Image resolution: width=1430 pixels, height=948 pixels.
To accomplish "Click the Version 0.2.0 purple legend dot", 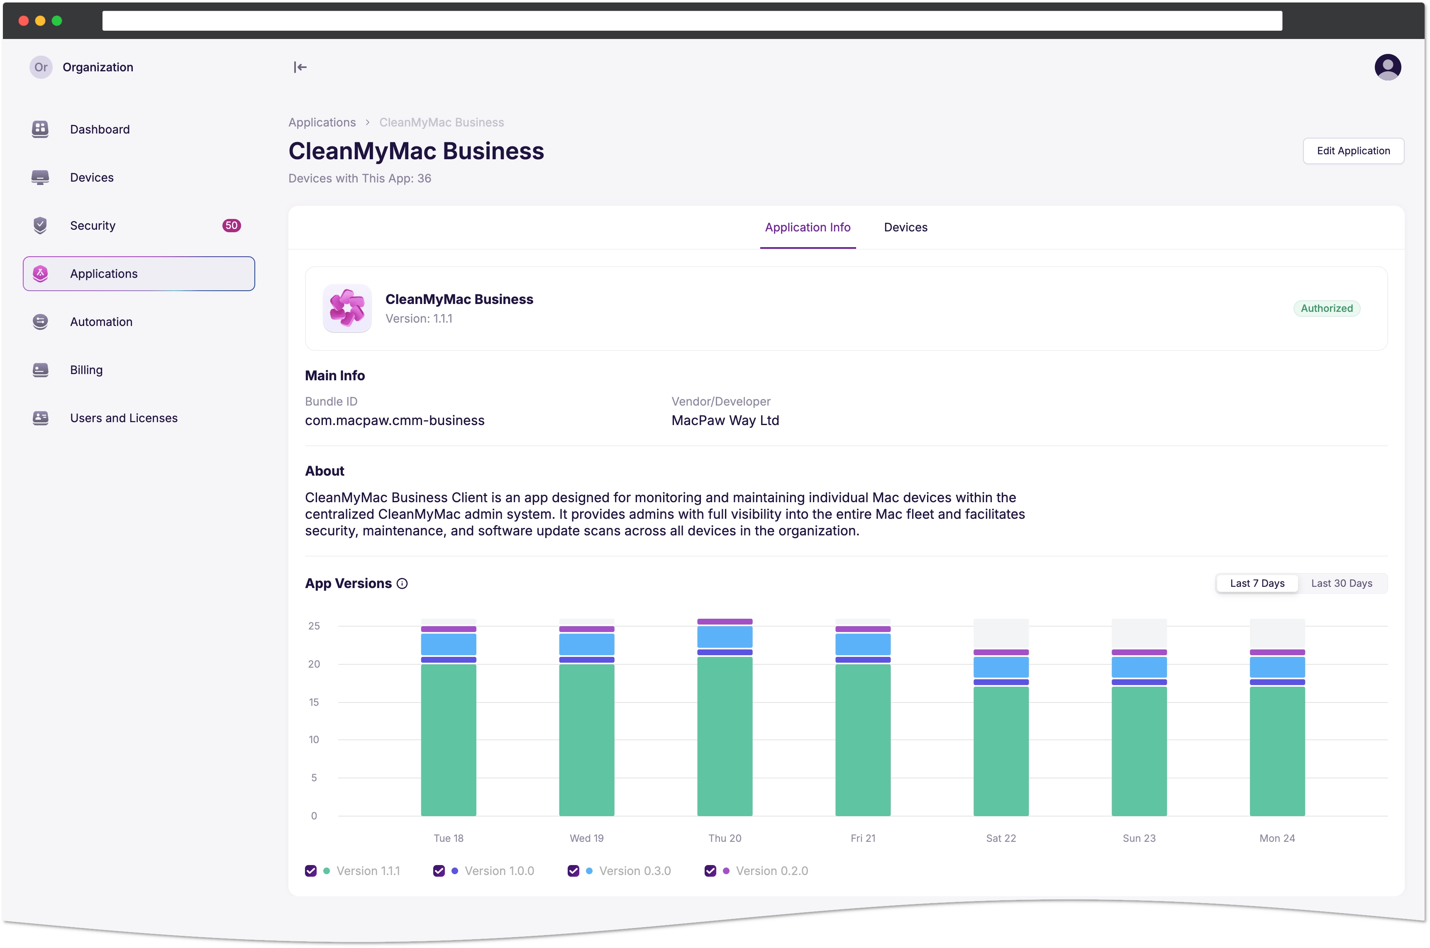I will 726,870.
